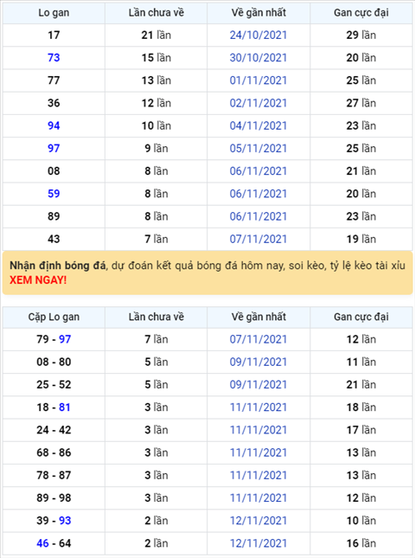The width and height of the screenshot is (415, 558).
Task: Open the 05/11/2021 date link
Action: pos(259,149)
